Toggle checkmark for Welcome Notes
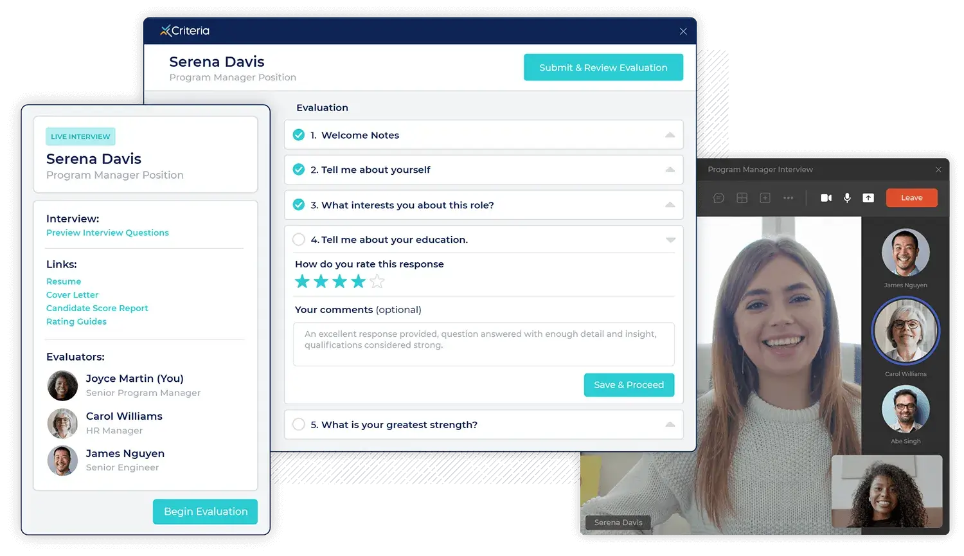 (299, 135)
